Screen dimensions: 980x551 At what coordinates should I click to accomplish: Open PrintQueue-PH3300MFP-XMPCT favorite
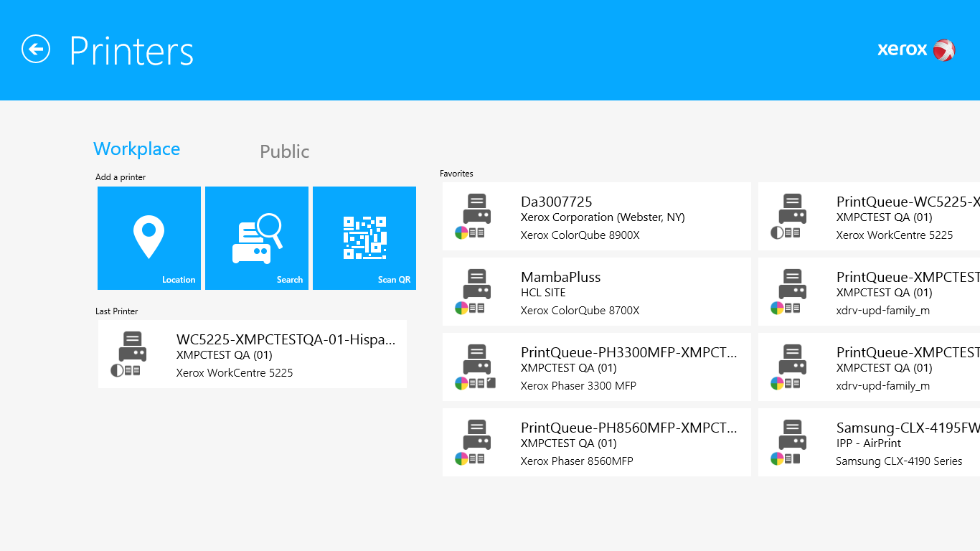point(596,367)
